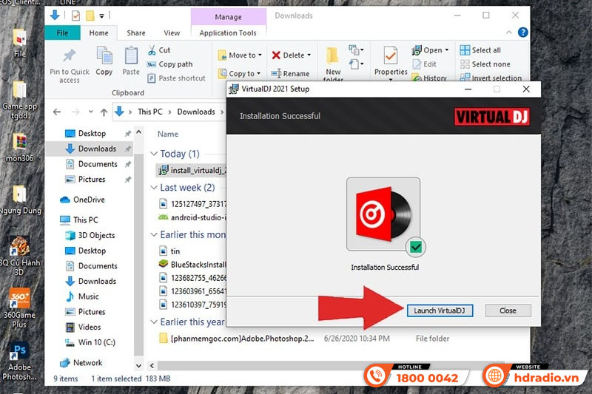Click the Close button in the setup dialog
Screen dimensions: 592x394
(x=508, y=310)
